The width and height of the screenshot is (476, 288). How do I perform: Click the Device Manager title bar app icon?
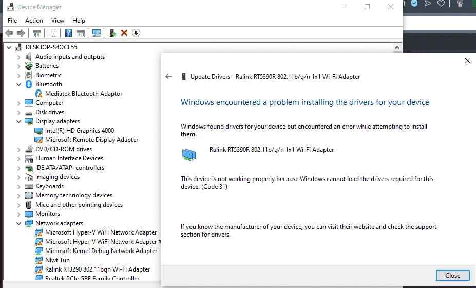tap(11, 7)
